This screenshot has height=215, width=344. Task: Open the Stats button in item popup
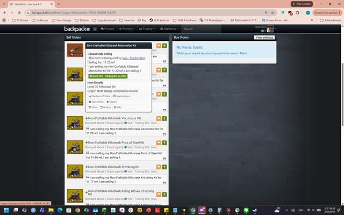[93, 107]
